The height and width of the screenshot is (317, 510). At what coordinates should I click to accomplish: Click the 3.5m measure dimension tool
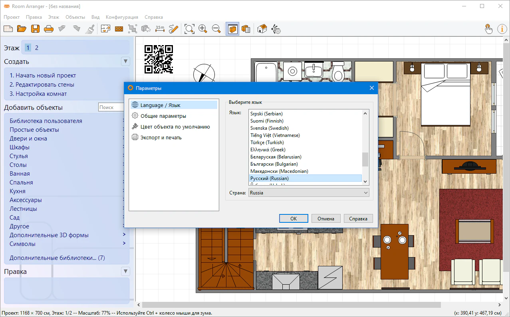160,29
